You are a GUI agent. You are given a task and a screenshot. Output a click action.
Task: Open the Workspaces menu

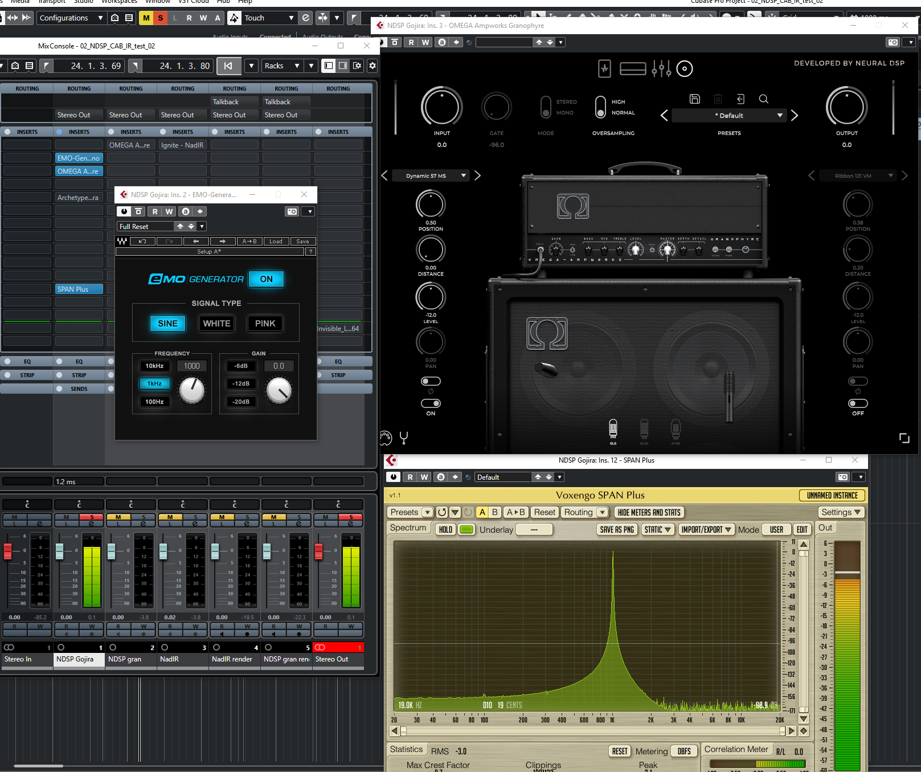(x=120, y=2)
